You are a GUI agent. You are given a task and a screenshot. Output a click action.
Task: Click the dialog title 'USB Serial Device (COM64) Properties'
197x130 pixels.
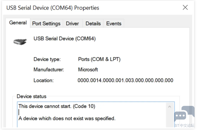[x=53, y=8]
